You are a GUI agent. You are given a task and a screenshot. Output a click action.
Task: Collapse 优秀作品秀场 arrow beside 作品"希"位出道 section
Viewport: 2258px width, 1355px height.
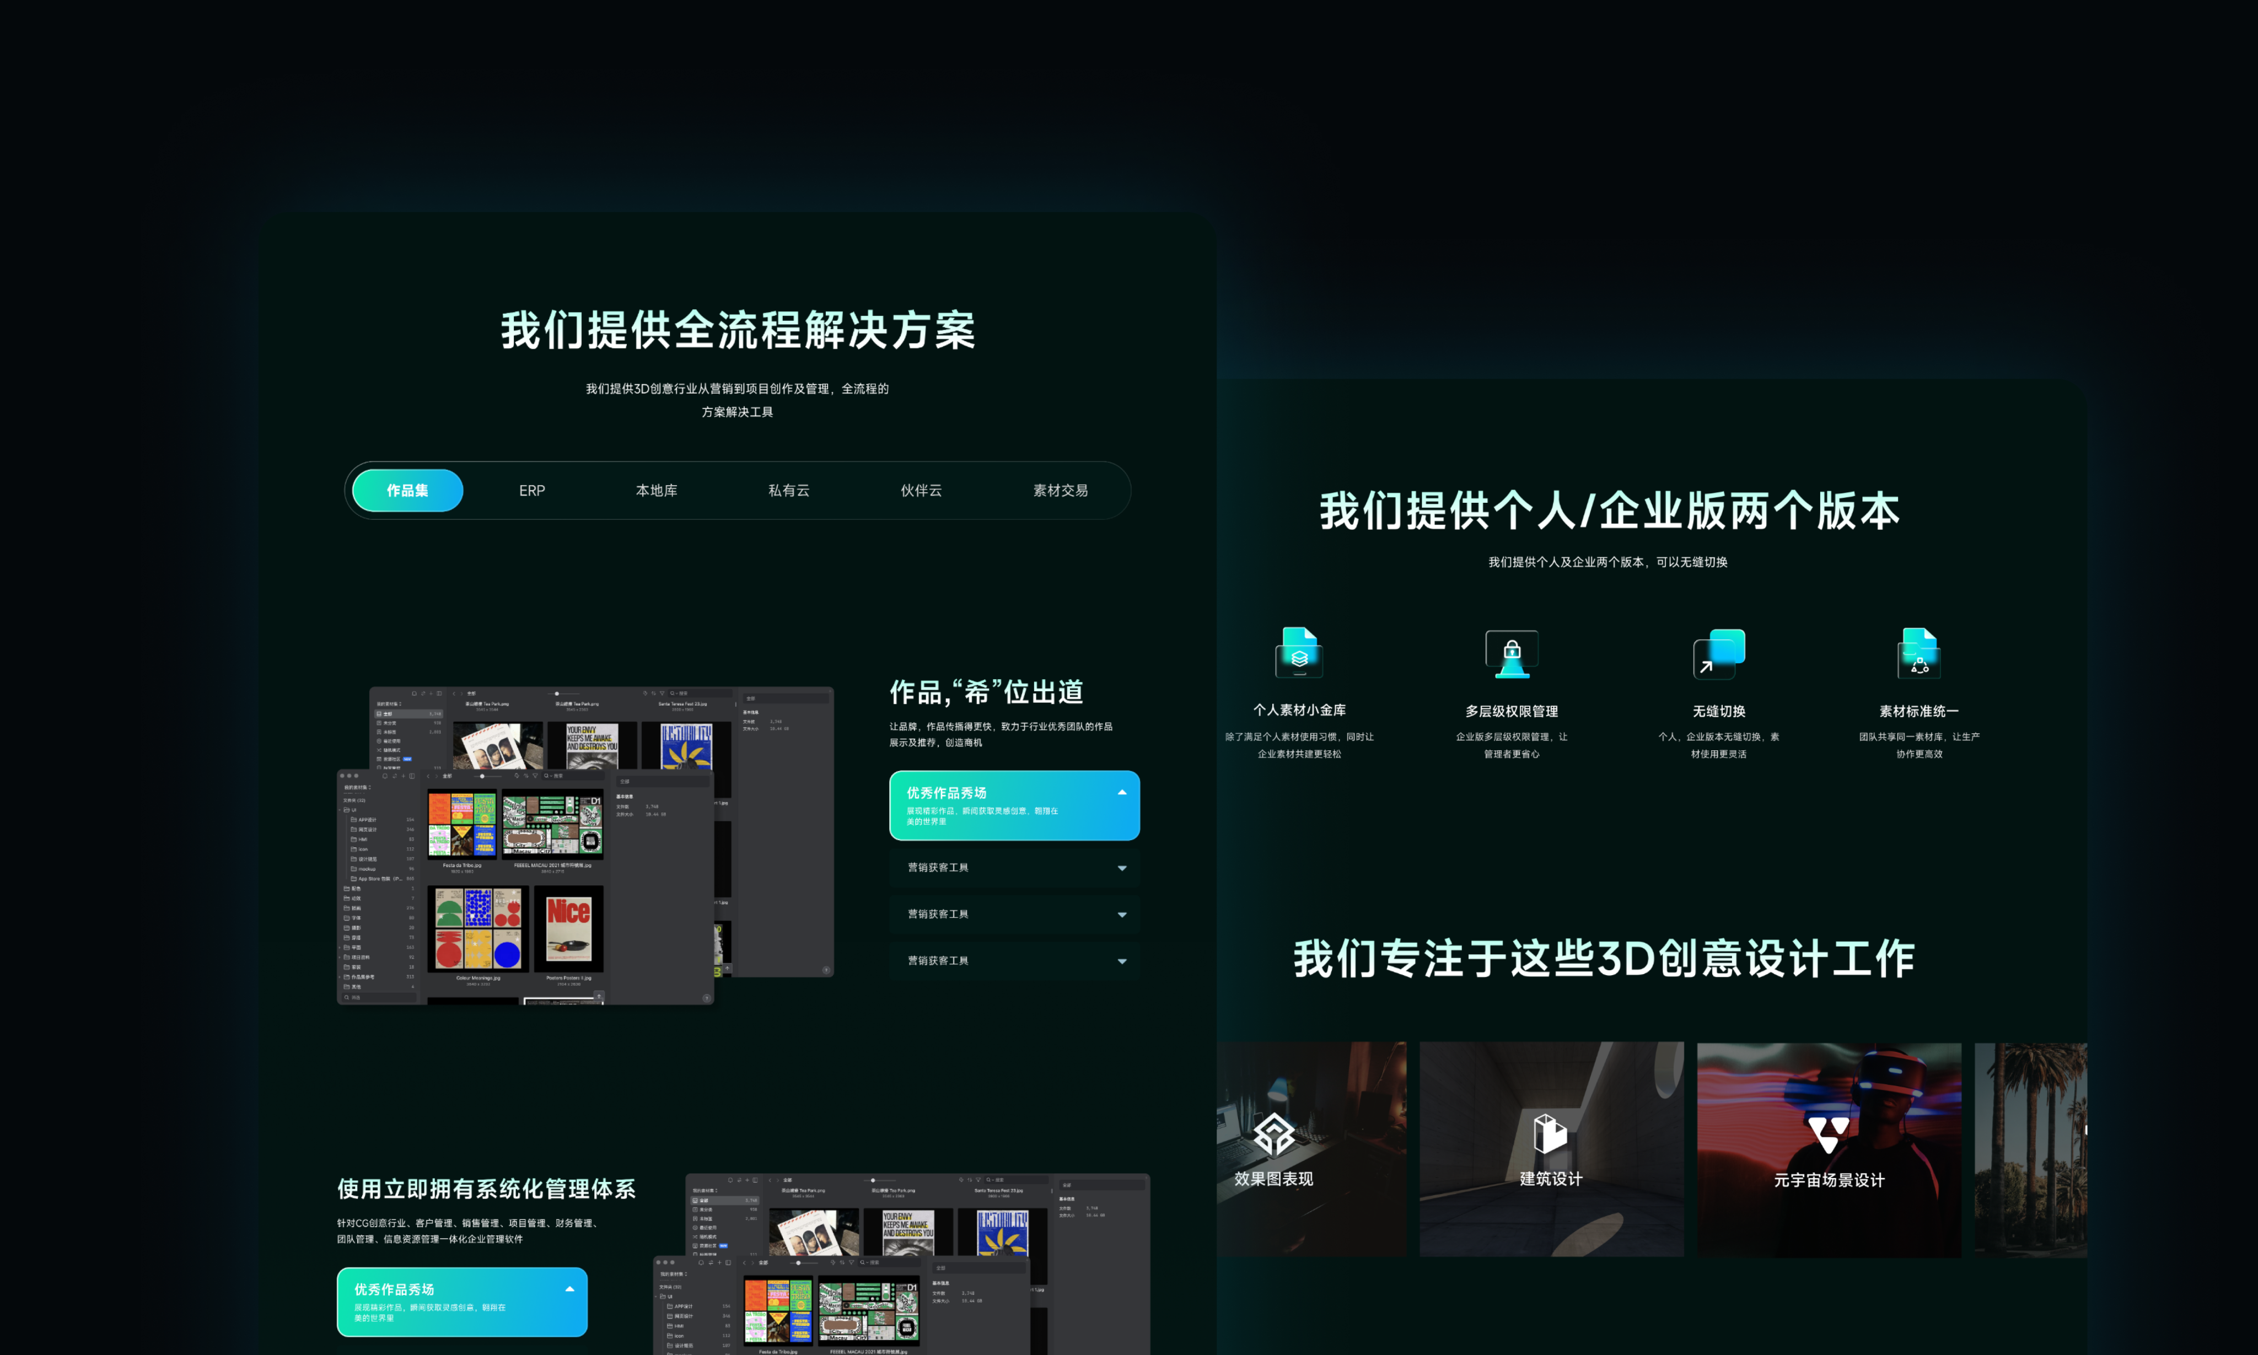click(x=1122, y=793)
